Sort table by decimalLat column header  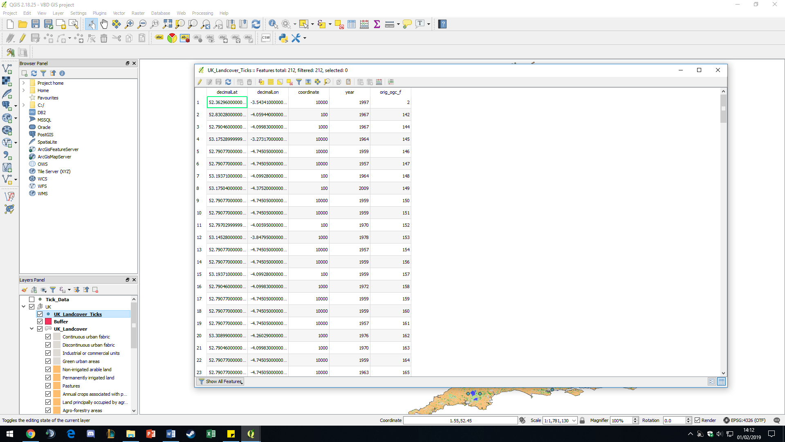coord(227,92)
